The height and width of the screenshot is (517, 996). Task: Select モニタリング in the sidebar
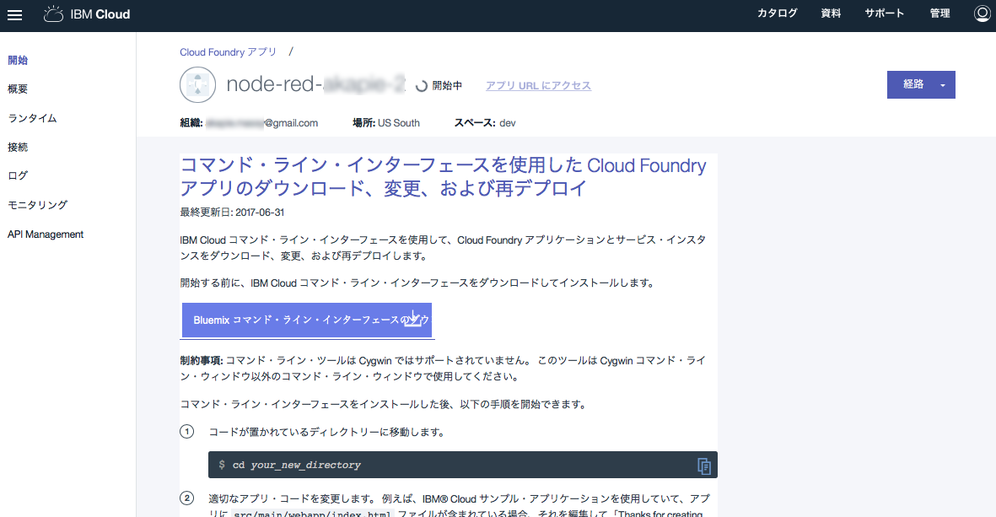37,204
